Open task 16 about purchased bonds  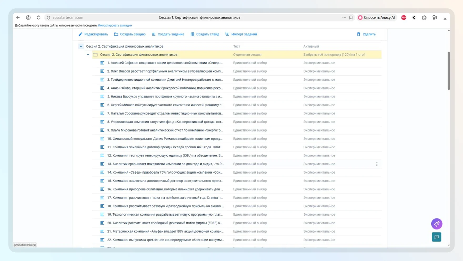(165, 189)
